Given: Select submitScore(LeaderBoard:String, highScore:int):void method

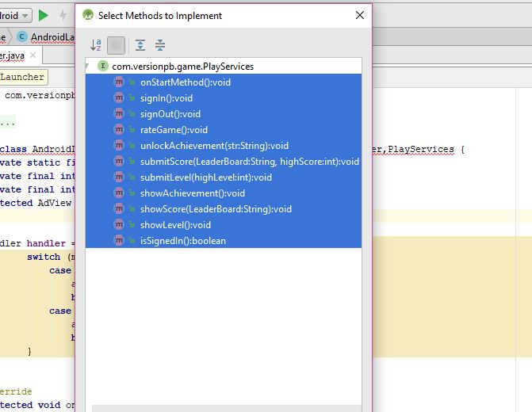Looking at the screenshot, I should click(224, 162).
